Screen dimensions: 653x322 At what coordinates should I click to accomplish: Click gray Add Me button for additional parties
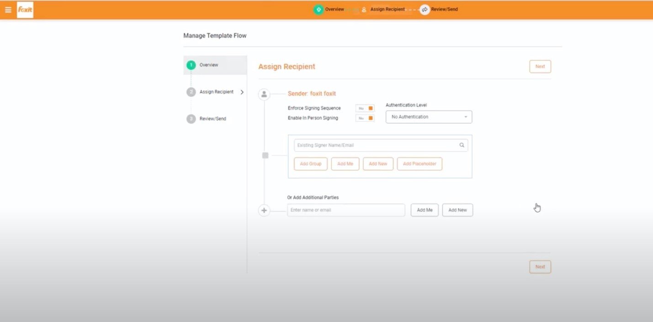point(425,210)
